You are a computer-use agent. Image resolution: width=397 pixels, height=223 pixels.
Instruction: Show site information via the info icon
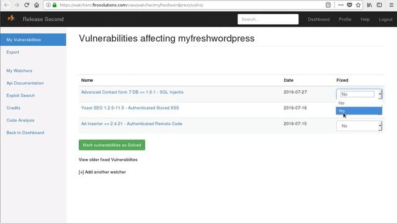[x=48, y=5]
